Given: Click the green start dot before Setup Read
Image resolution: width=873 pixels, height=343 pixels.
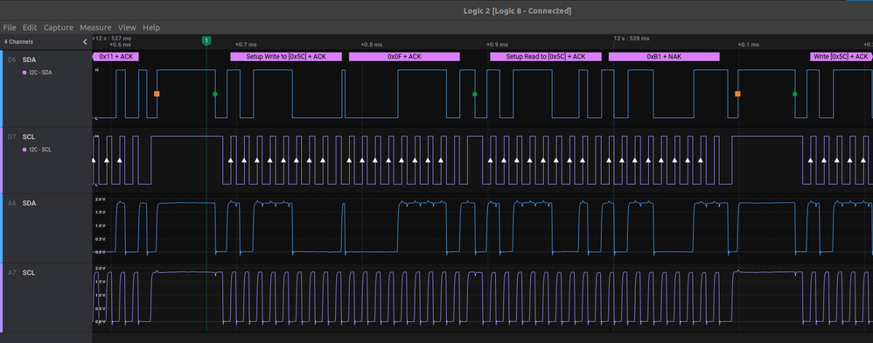Looking at the screenshot, I should coord(474,94).
